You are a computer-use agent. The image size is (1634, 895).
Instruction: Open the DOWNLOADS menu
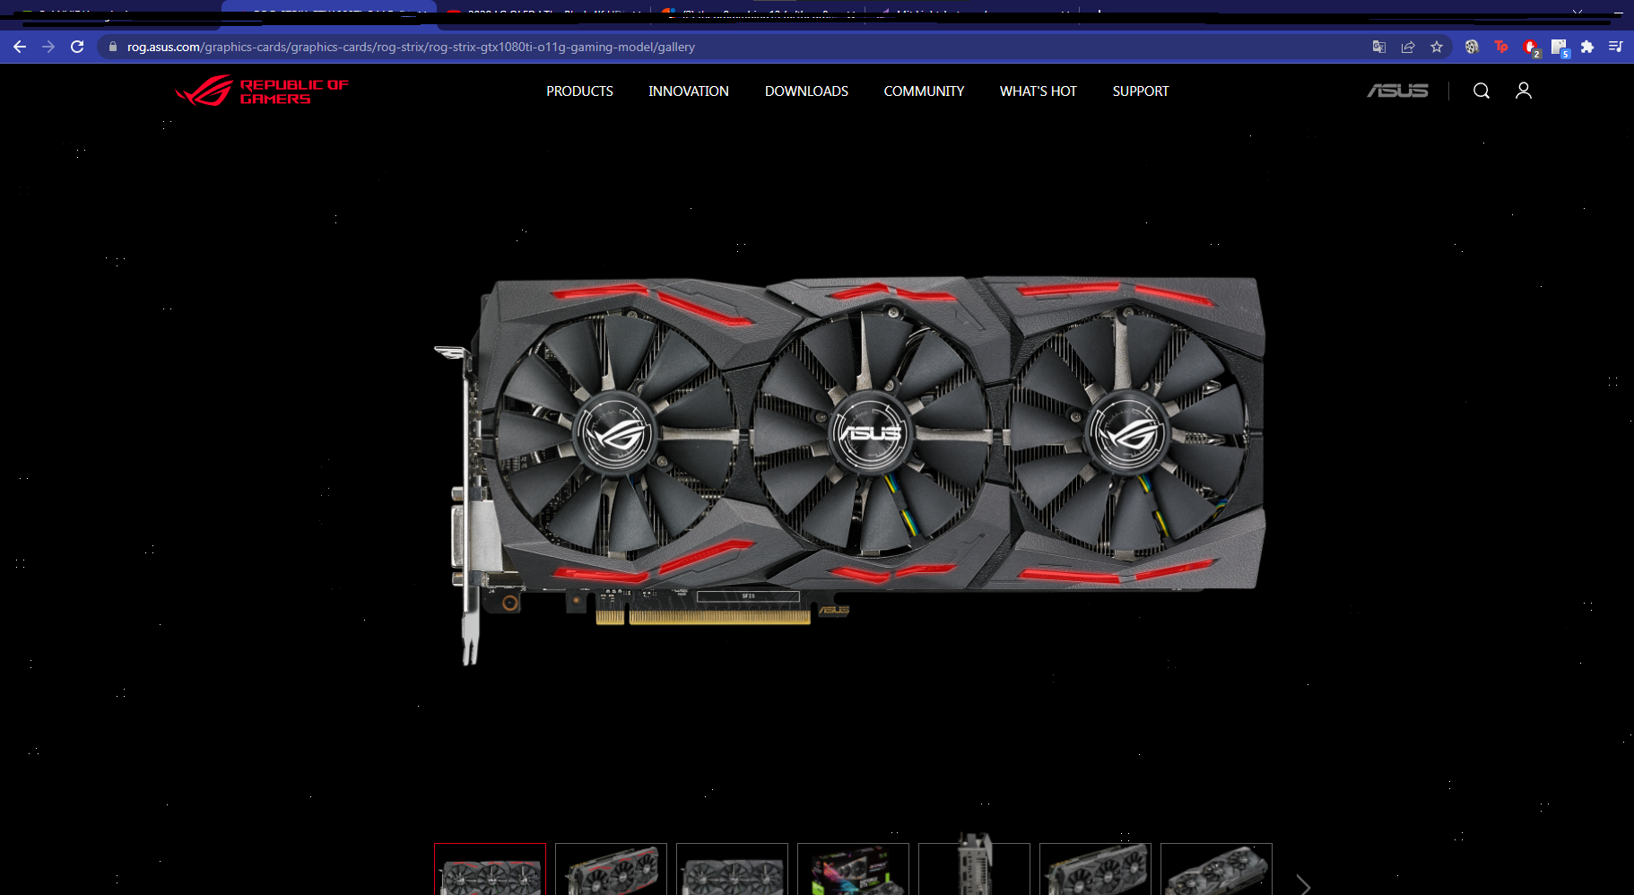tap(806, 91)
